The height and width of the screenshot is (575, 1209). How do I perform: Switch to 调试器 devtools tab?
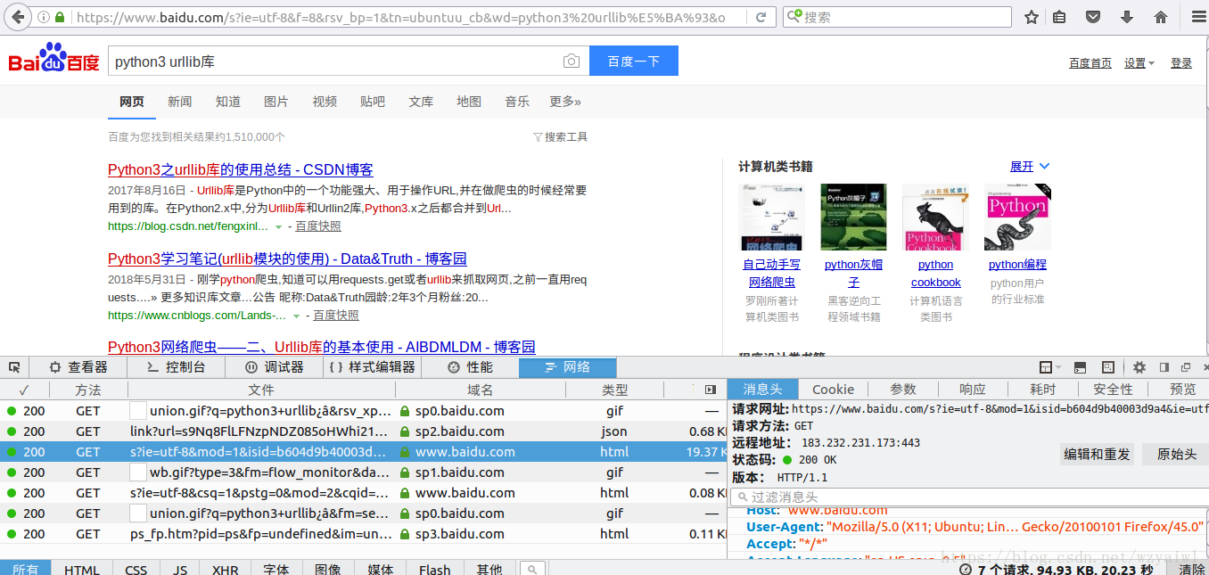point(276,367)
